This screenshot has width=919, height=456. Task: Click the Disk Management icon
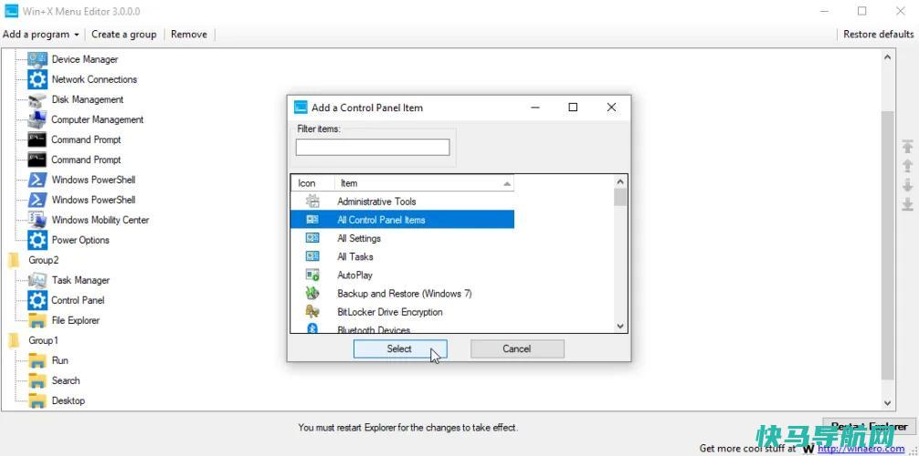(x=37, y=99)
